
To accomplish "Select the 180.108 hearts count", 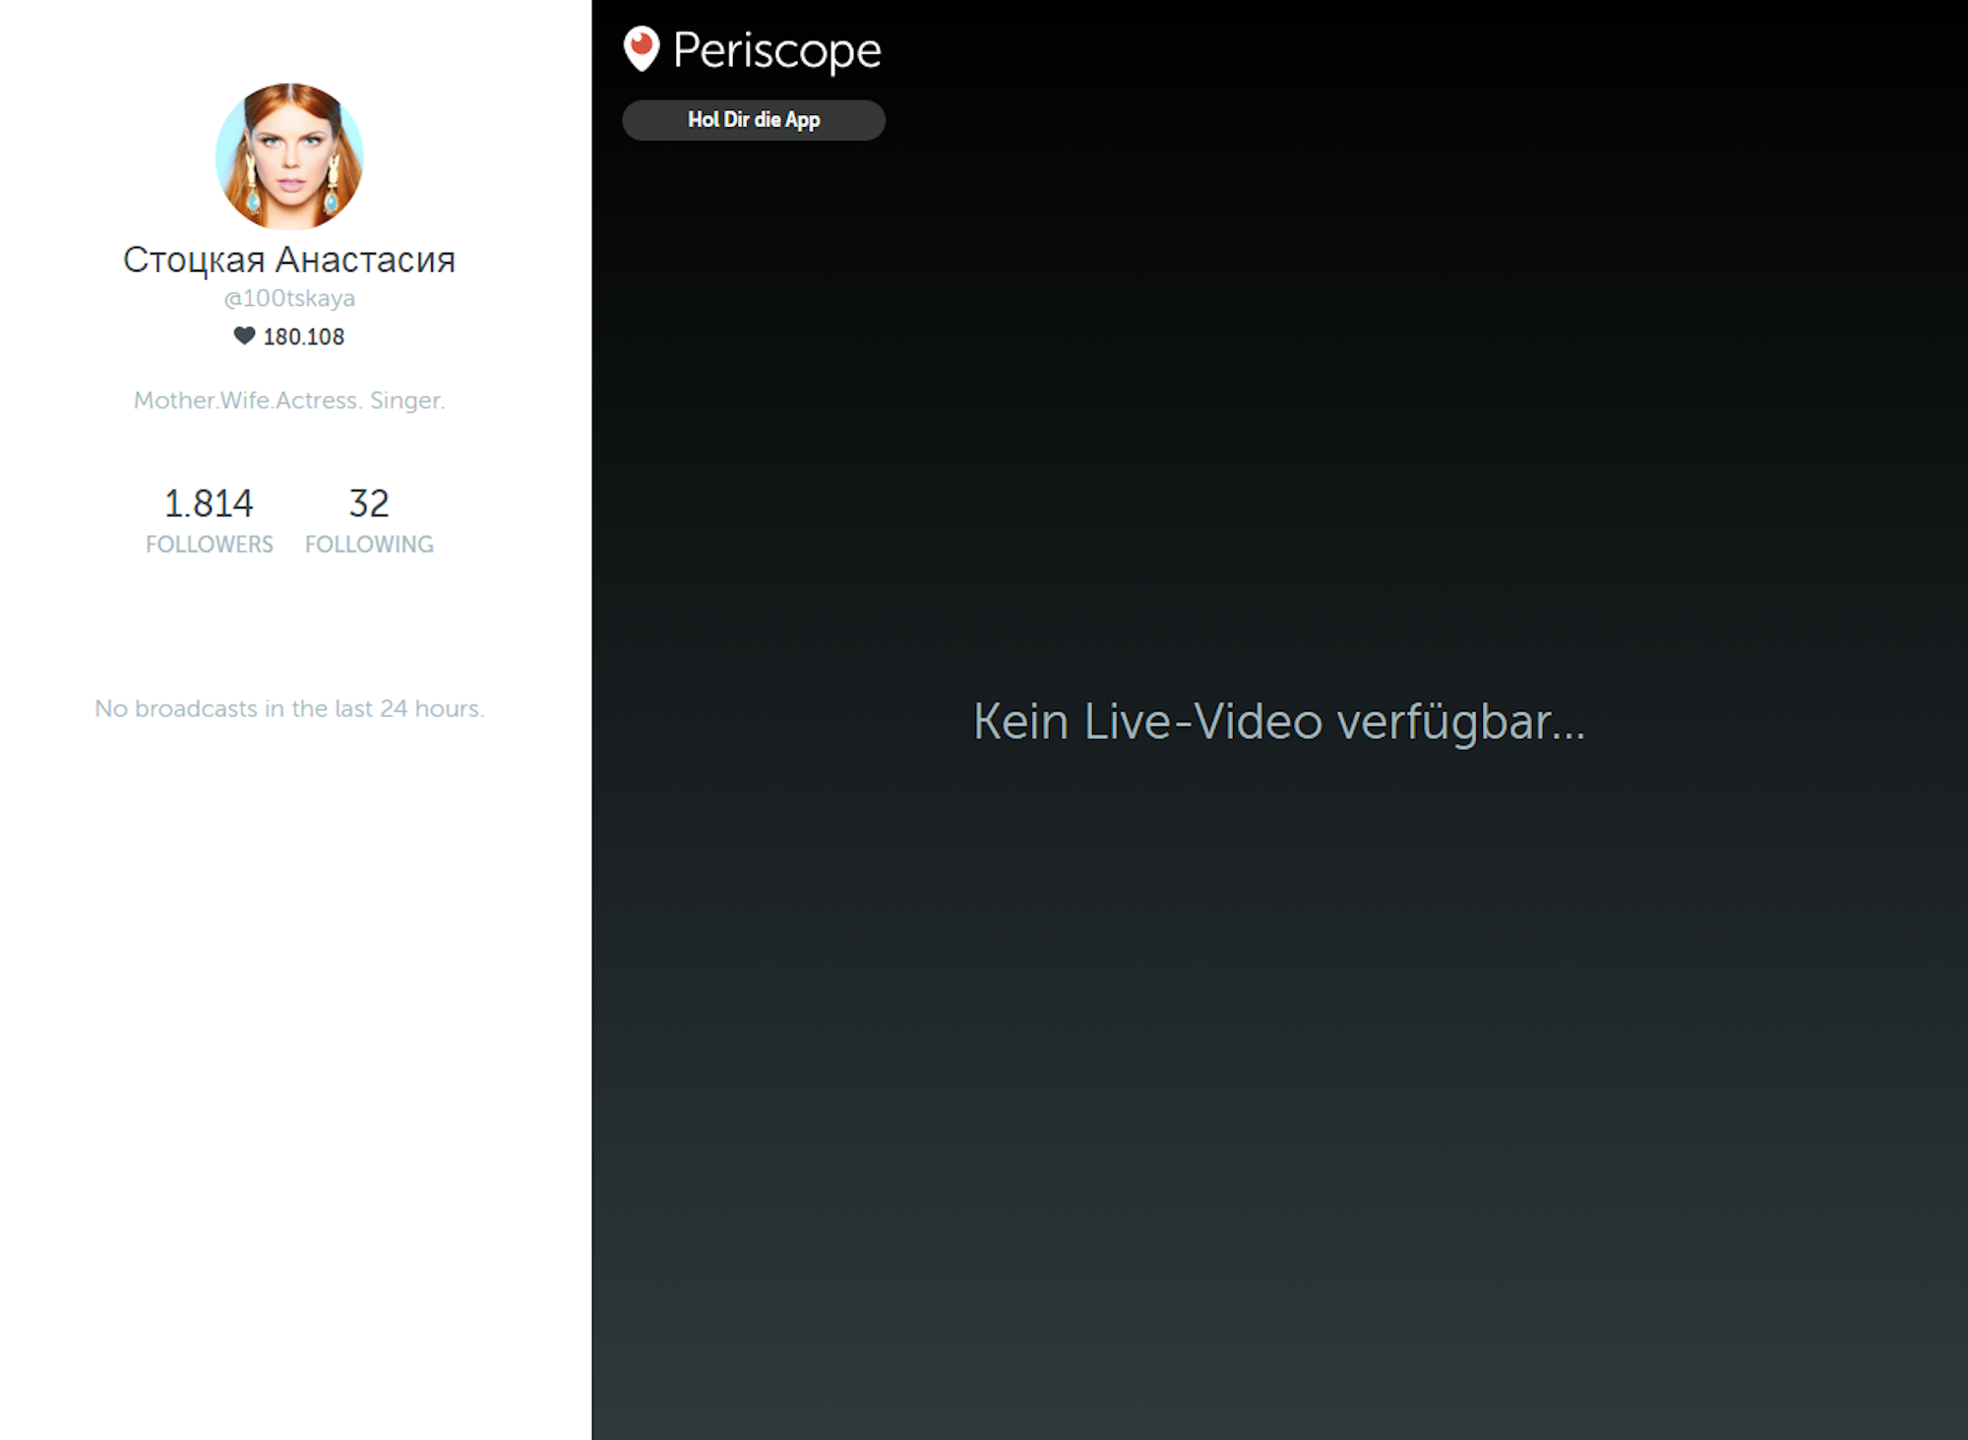I will pyautogui.click(x=304, y=337).
